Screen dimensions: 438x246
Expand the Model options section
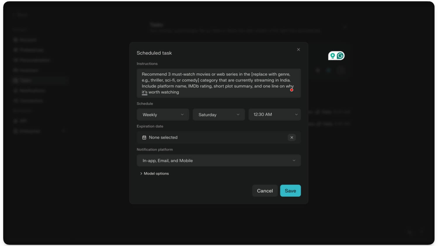[x=156, y=174]
